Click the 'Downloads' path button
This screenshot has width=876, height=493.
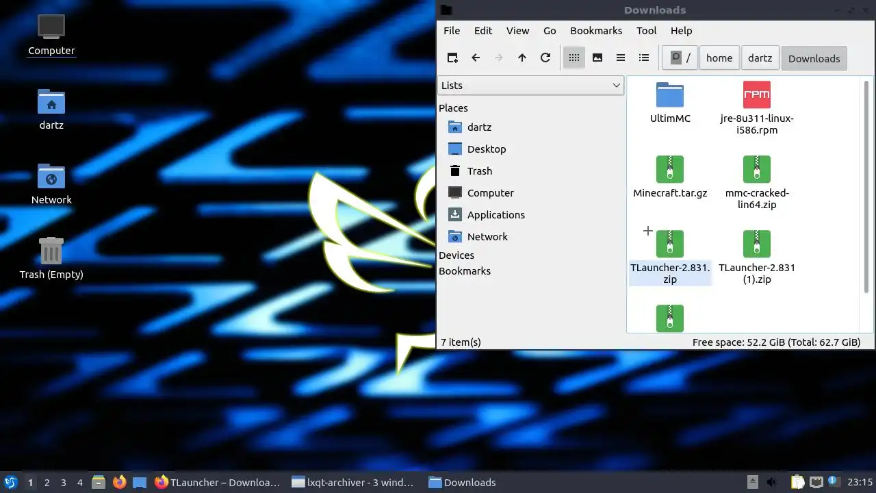814,58
